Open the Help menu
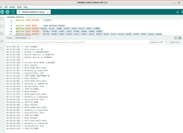183x133 pixels. point(25,7)
